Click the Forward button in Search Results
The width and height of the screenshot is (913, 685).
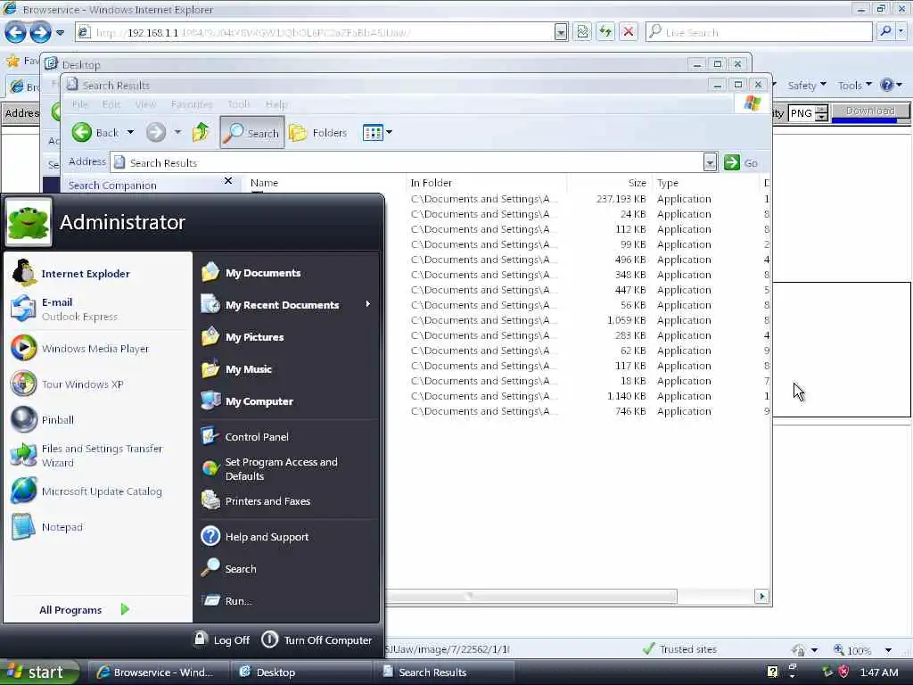[155, 132]
